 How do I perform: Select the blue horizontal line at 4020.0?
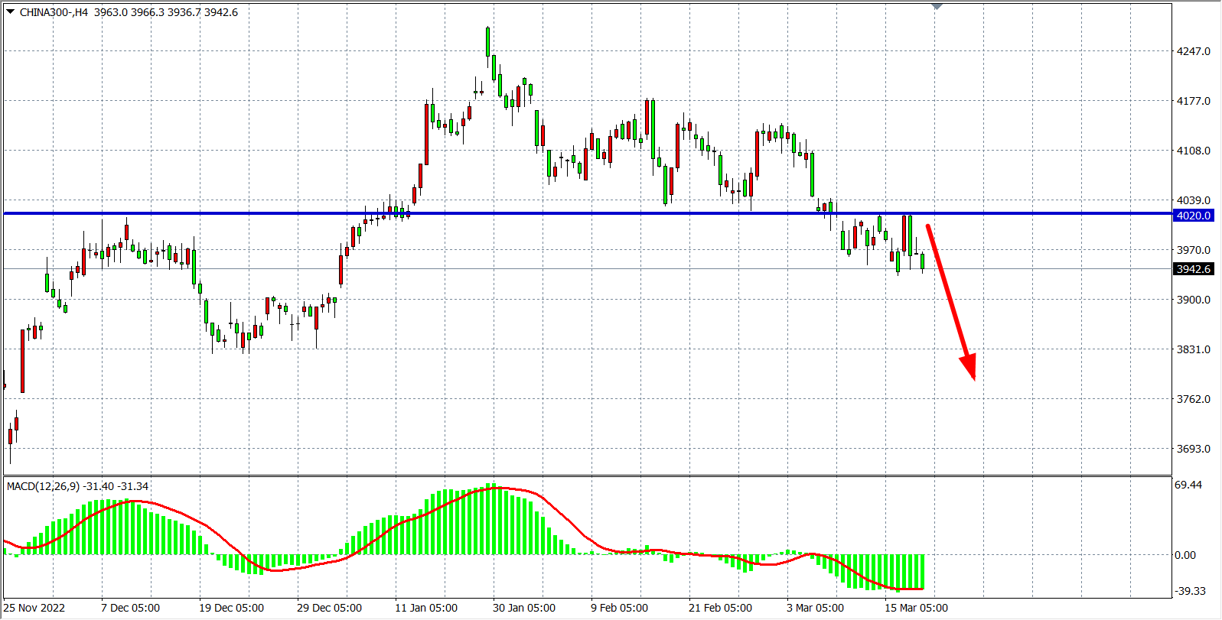tap(536, 213)
